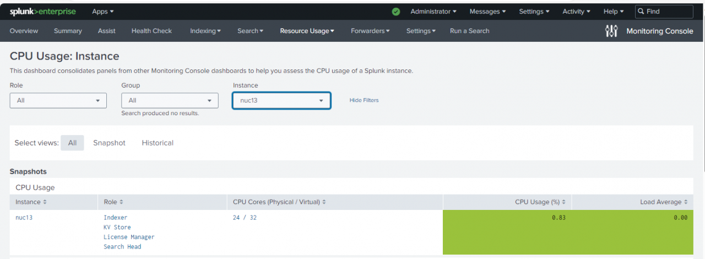
Task: Select the Historical view
Action: [158, 143]
